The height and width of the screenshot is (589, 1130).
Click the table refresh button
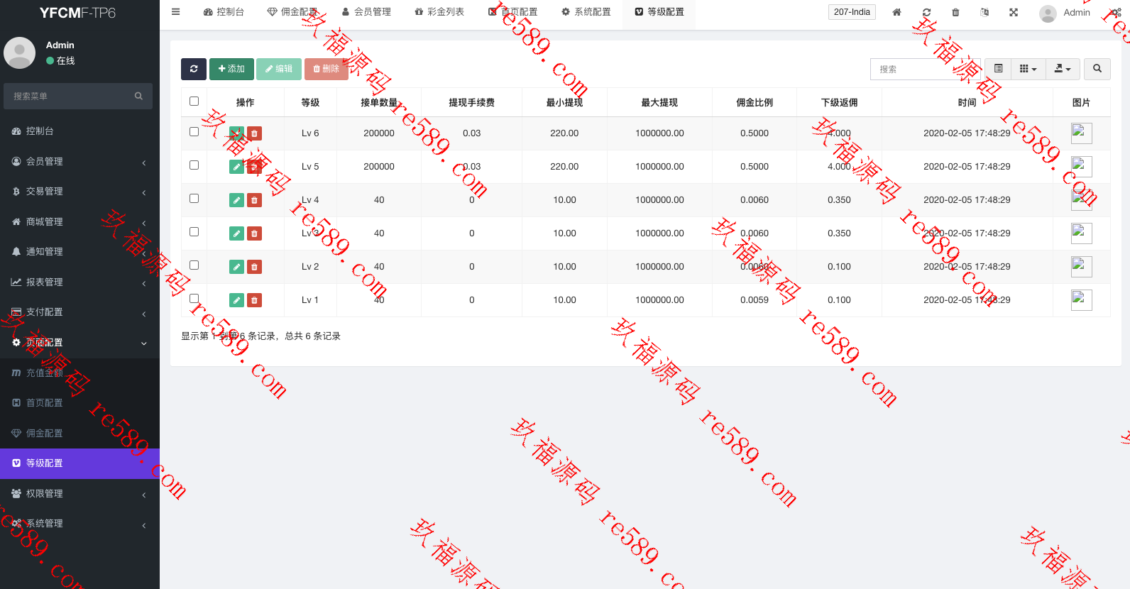(x=194, y=69)
